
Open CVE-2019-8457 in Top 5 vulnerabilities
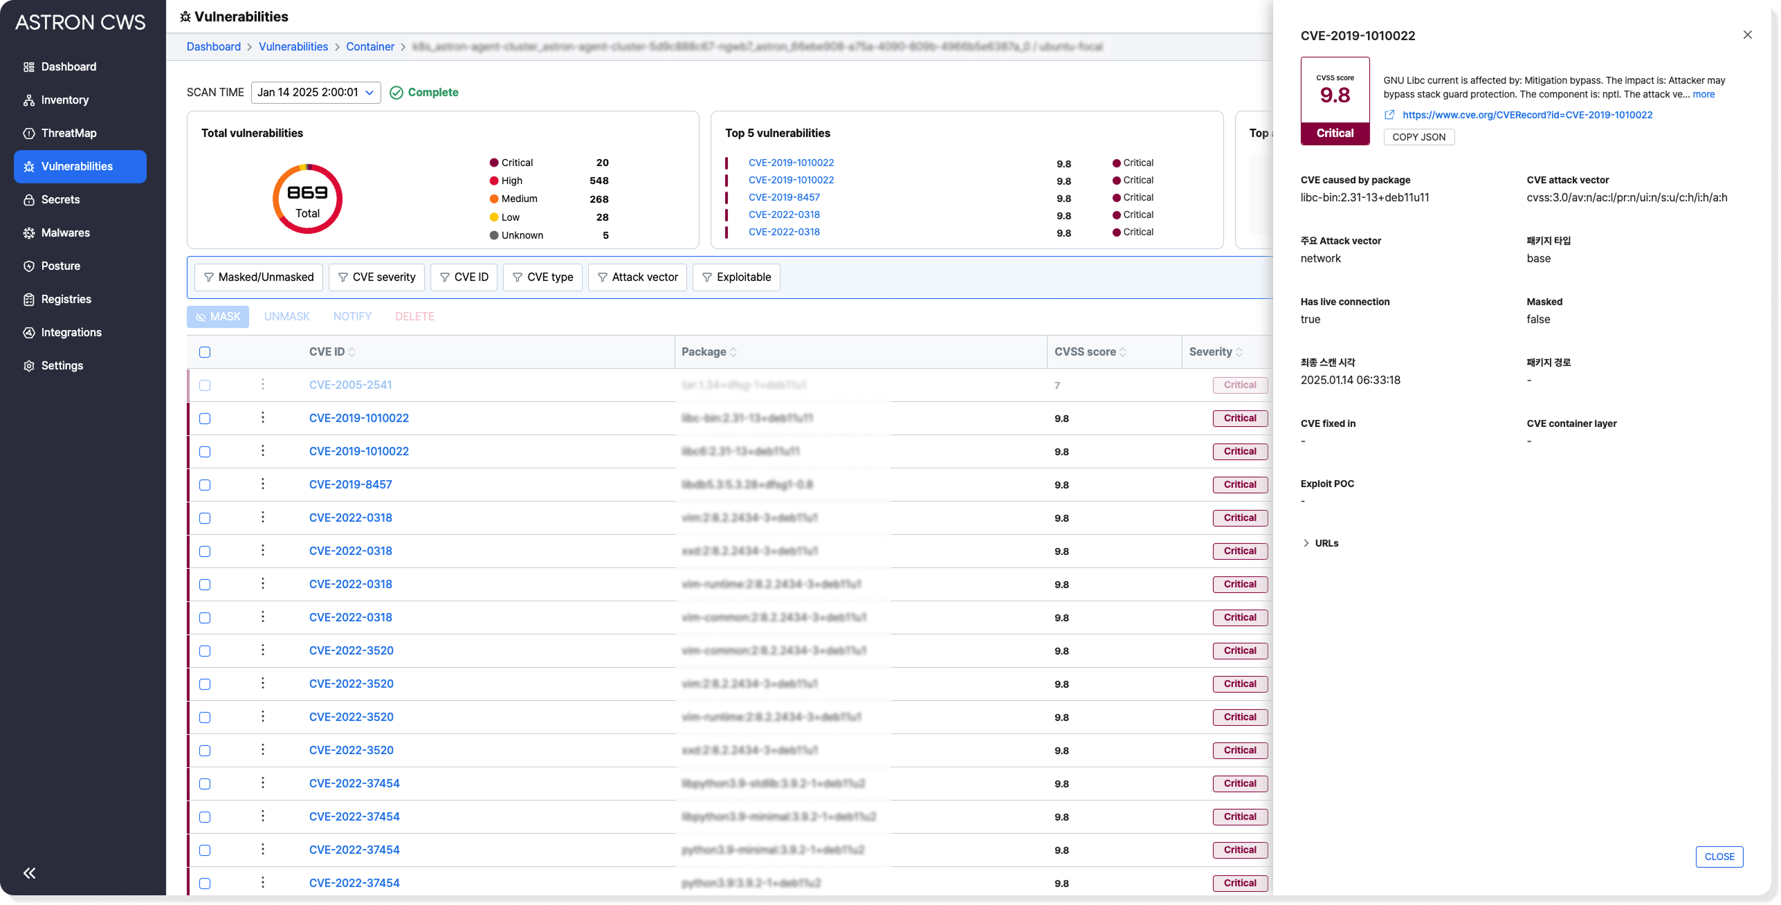pyautogui.click(x=784, y=197)
